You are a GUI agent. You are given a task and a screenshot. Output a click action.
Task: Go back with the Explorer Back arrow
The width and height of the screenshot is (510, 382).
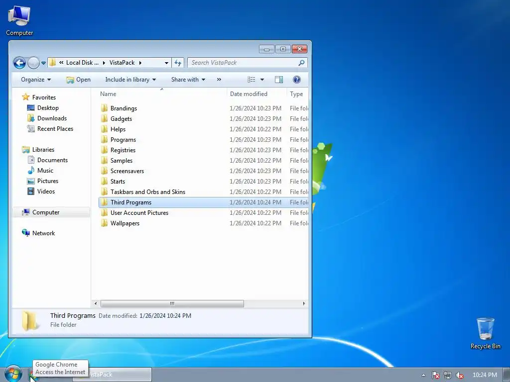tap(19, 63)
